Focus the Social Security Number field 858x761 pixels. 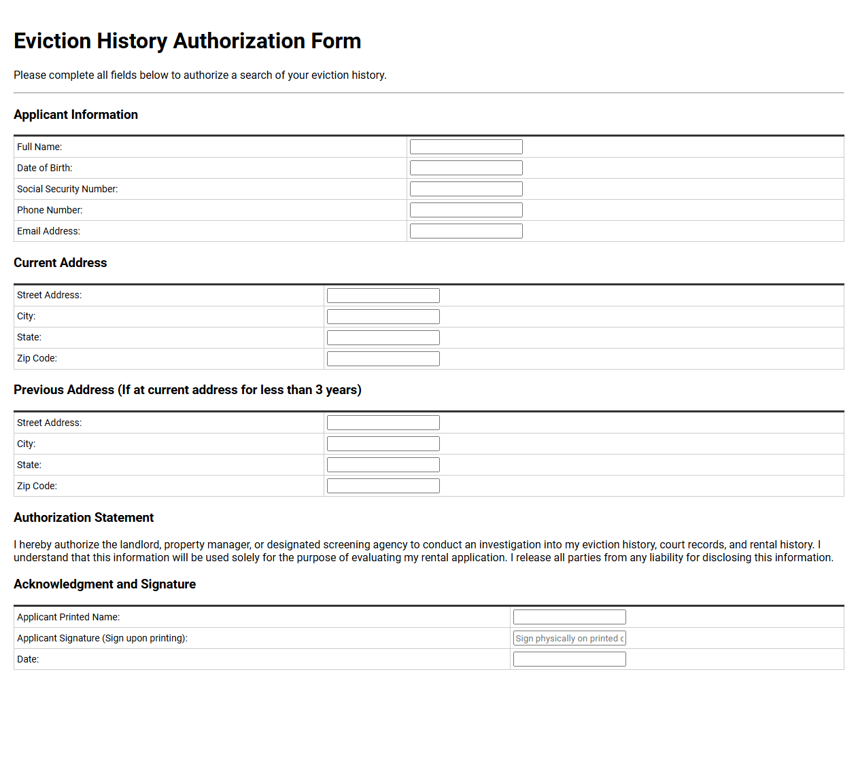pos(466,189)
